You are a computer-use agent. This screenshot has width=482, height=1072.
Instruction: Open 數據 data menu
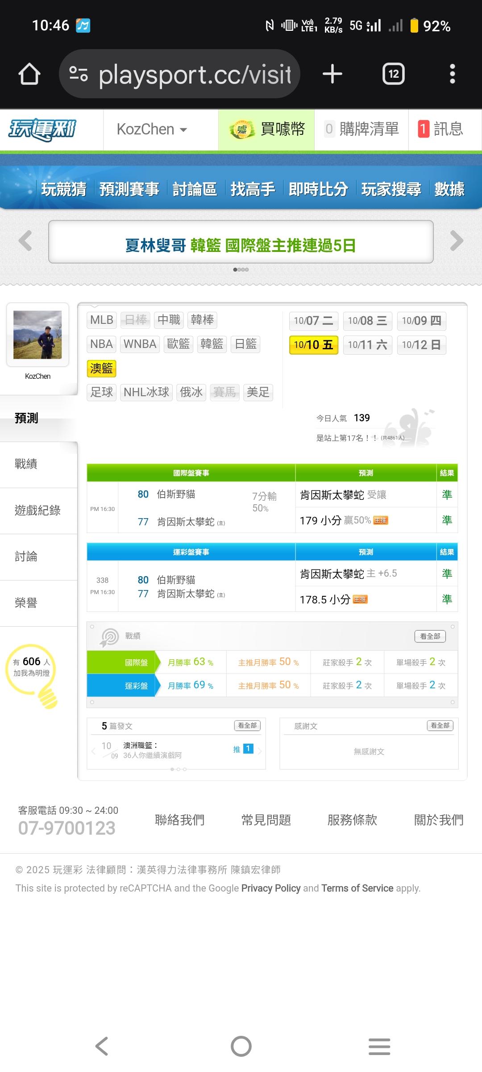449,189
